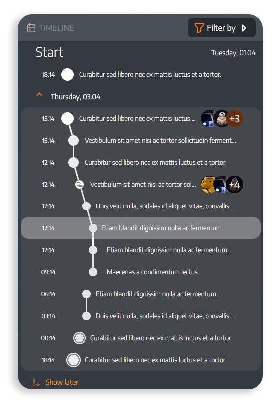
Task: Expand the Filter by arrow
Action: click(244, 28)
